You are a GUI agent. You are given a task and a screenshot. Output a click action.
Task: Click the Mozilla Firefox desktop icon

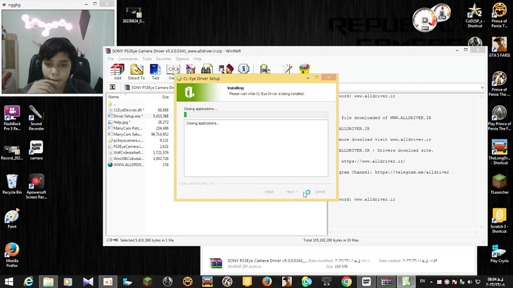pos(12,254)
